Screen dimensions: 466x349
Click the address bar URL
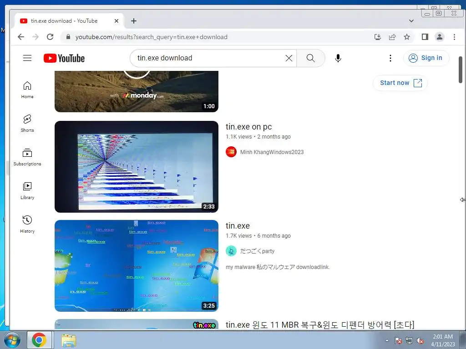click(151, 37)
